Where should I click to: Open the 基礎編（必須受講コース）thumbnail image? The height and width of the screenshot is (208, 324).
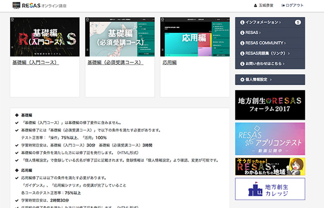pyautogui.click(x=120, y=37)
